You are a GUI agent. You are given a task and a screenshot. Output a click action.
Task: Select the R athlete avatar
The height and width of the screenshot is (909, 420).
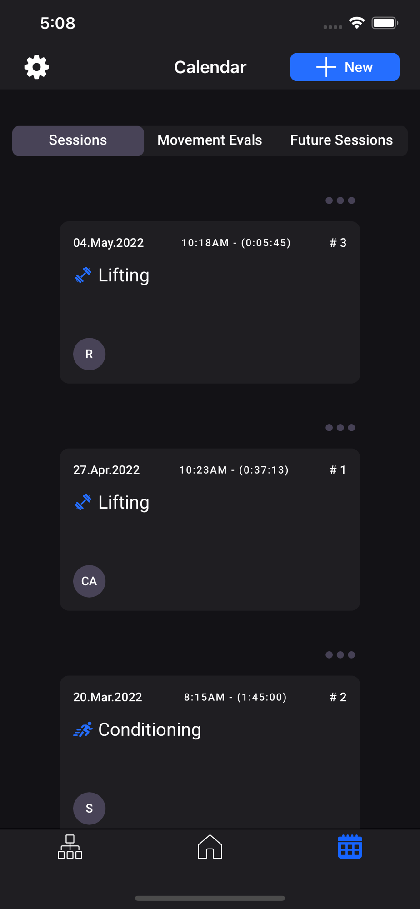pyautogui.click(x=89, y=354)
